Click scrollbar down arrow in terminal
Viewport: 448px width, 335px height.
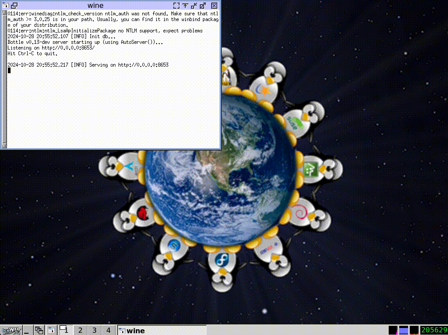pyautogui.click(x=4, y=146)
